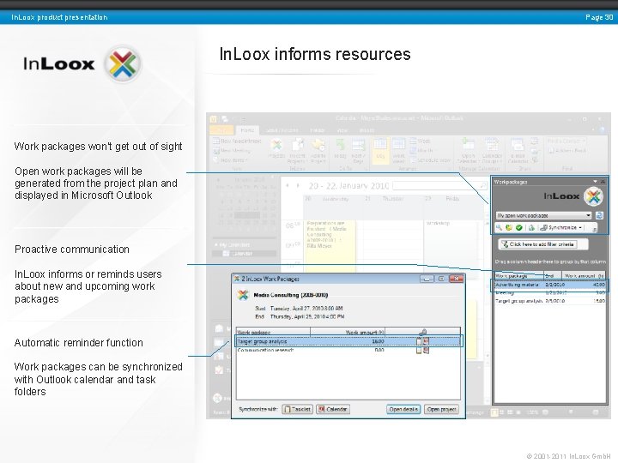The width and height of the screenshot is (618, 463).
Task: Click the Tasklist synchronize button
Action: [x=297, y=409]
